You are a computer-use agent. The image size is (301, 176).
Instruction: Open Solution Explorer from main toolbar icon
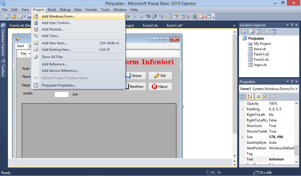[169, 16]
